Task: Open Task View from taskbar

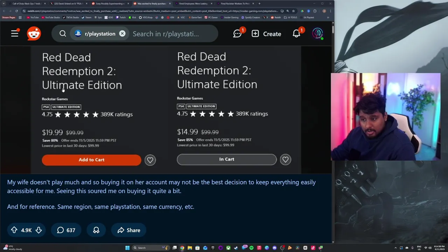Action: coord(174,248)
